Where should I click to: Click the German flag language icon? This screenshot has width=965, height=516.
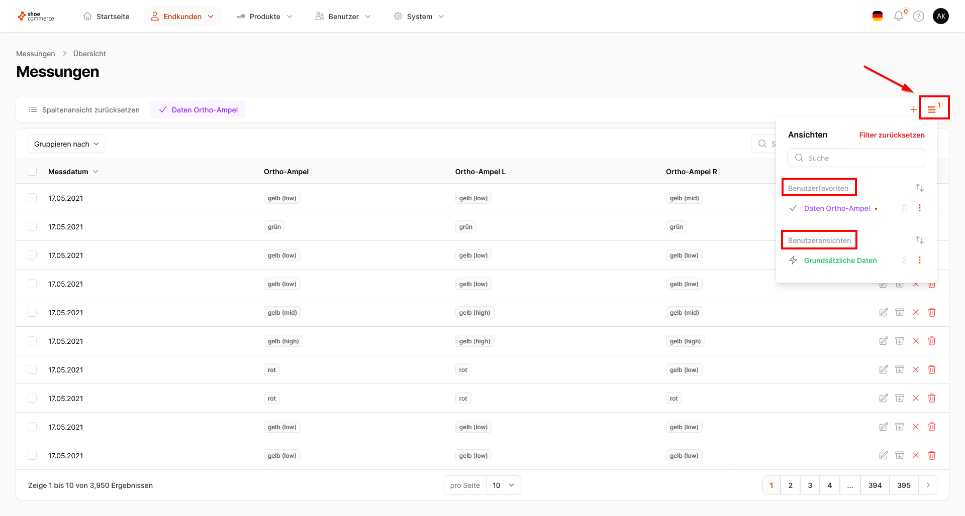pos(878,17)
